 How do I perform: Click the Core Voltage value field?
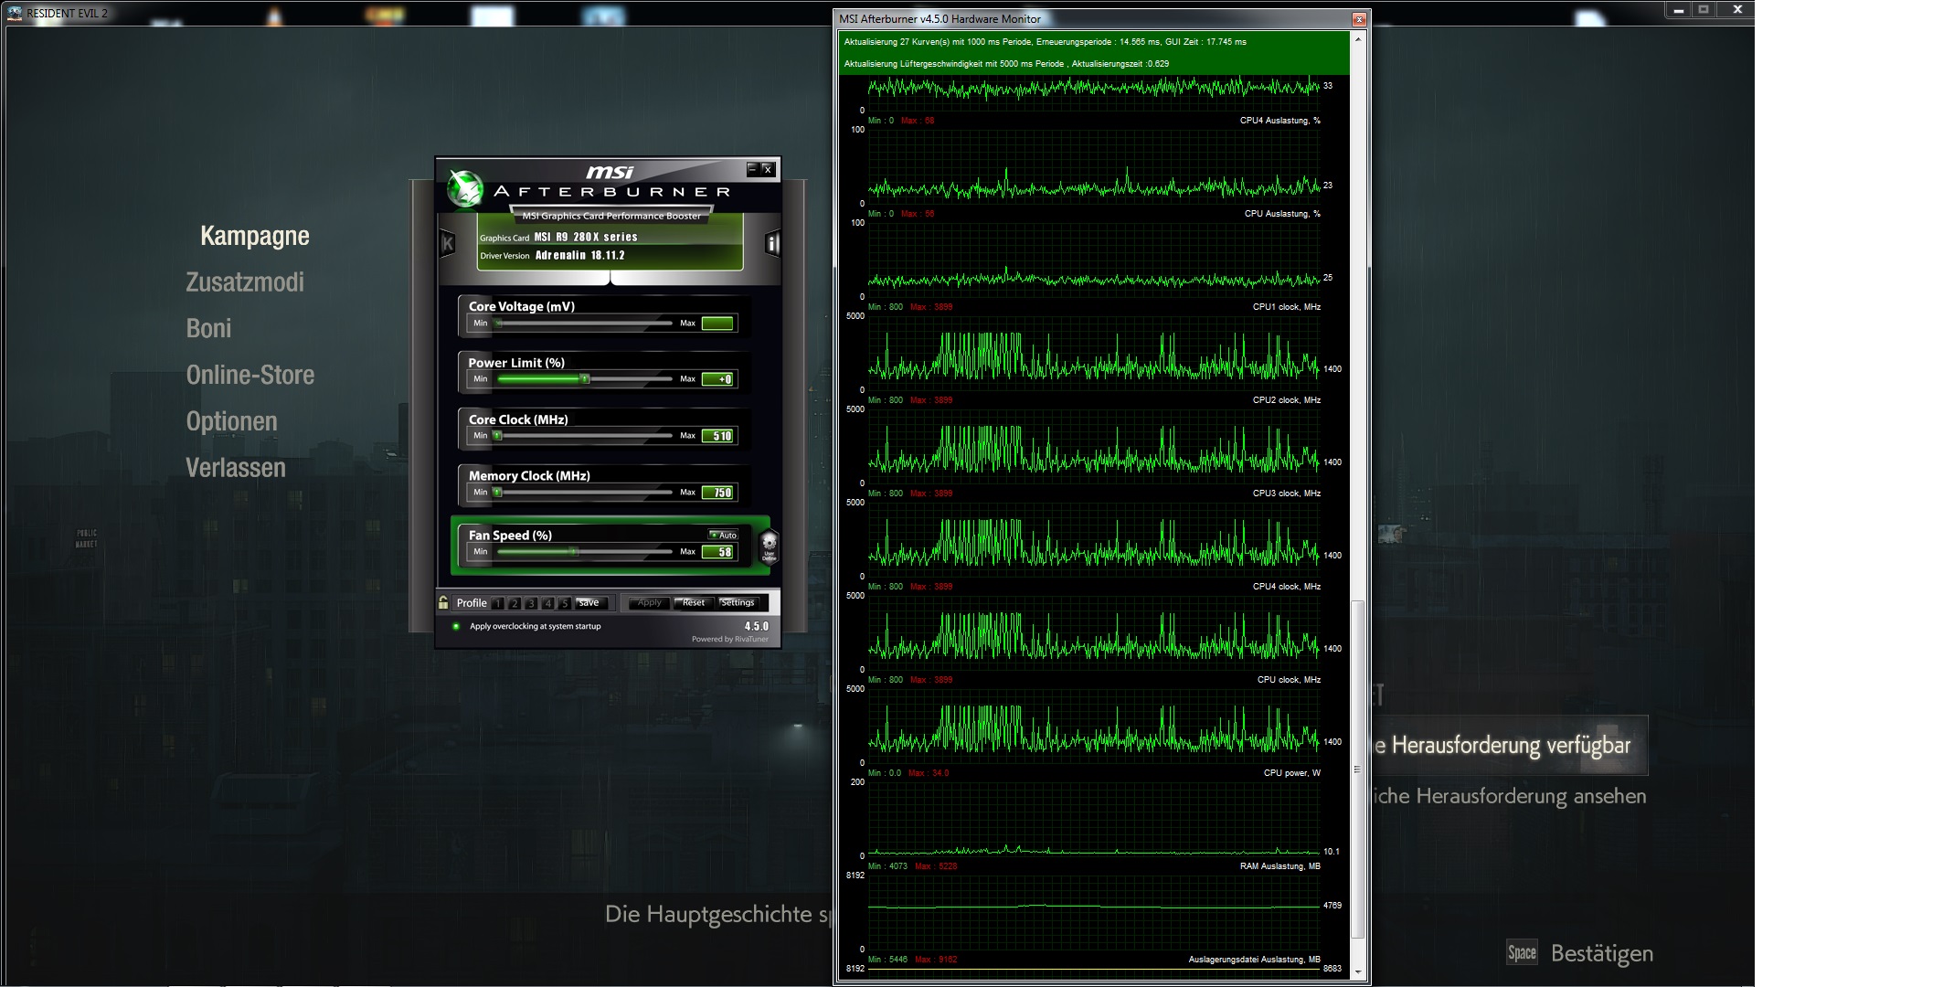click(717, 324)
